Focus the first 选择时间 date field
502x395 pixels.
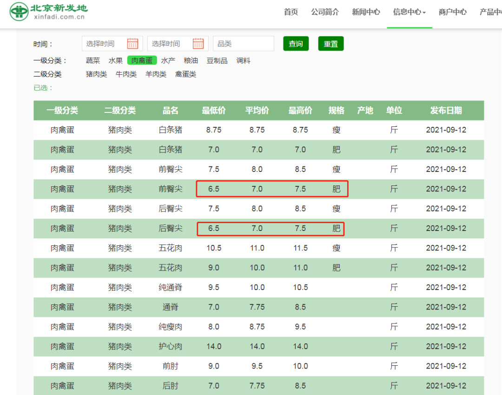pyautogui.click(x=112, y=44)
